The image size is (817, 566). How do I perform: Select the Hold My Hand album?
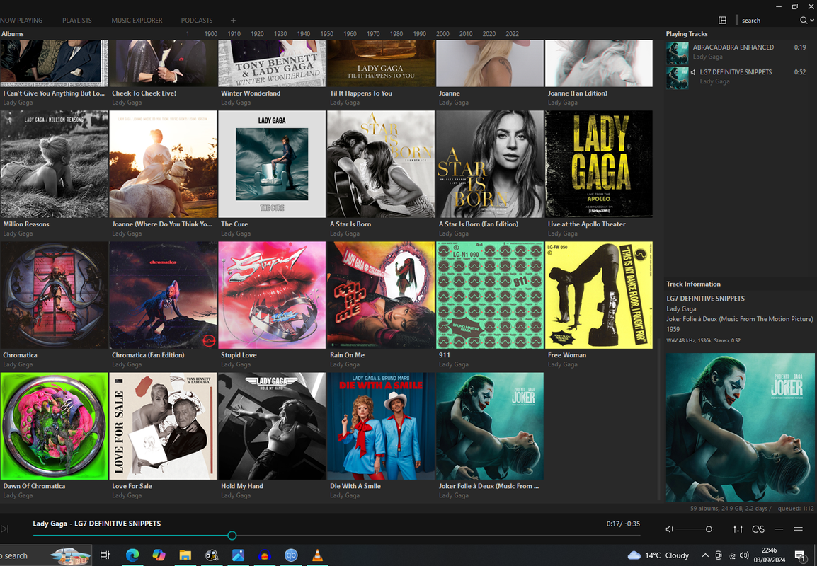pyautogui.click(x=272, y=426)
